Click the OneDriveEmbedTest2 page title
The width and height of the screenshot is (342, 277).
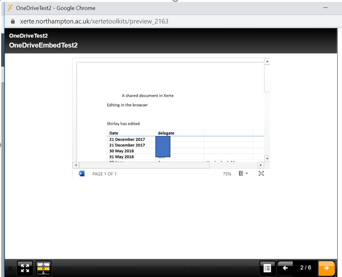click(43, 45)
